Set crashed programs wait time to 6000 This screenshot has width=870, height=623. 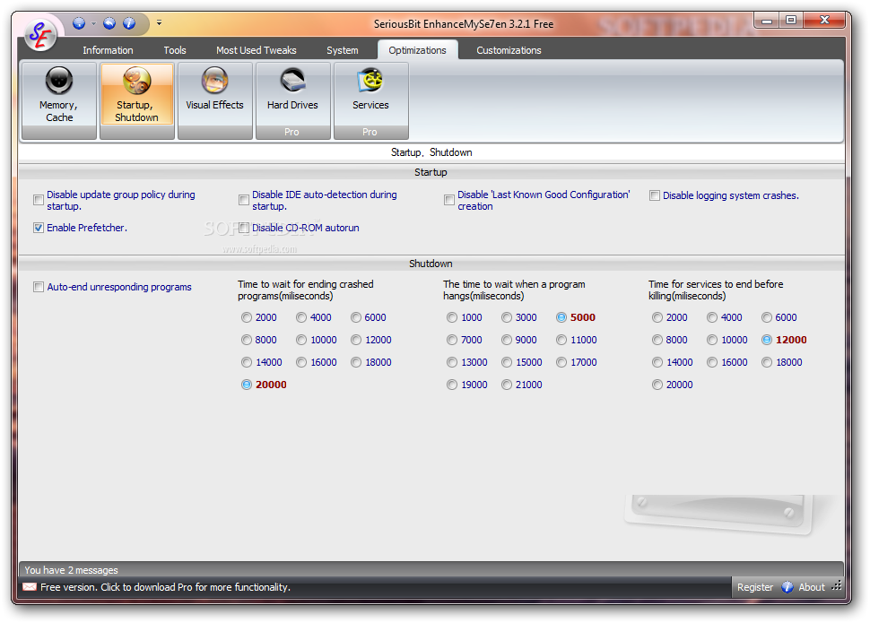[x=356, y=317]
